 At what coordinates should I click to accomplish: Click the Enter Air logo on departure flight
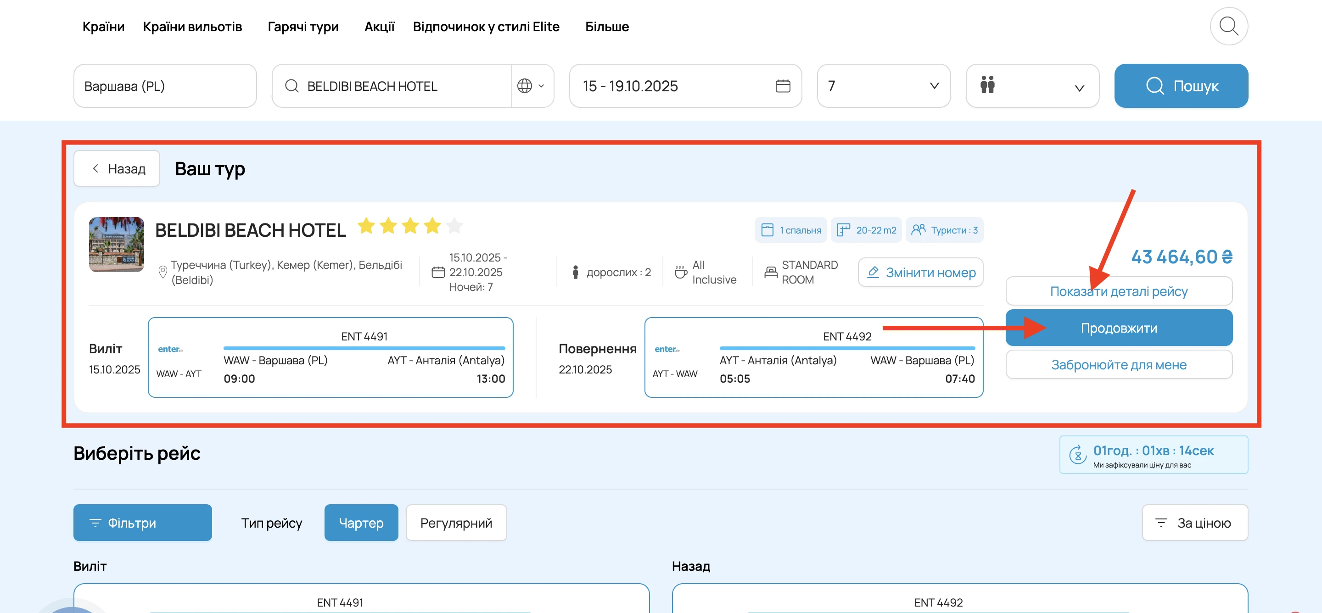[170, 349]
